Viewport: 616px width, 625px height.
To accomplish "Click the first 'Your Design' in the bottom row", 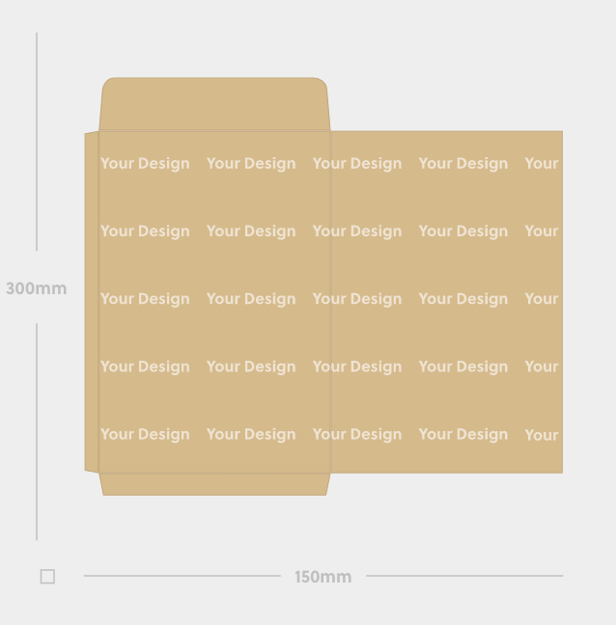I will [x=145, y=434].
